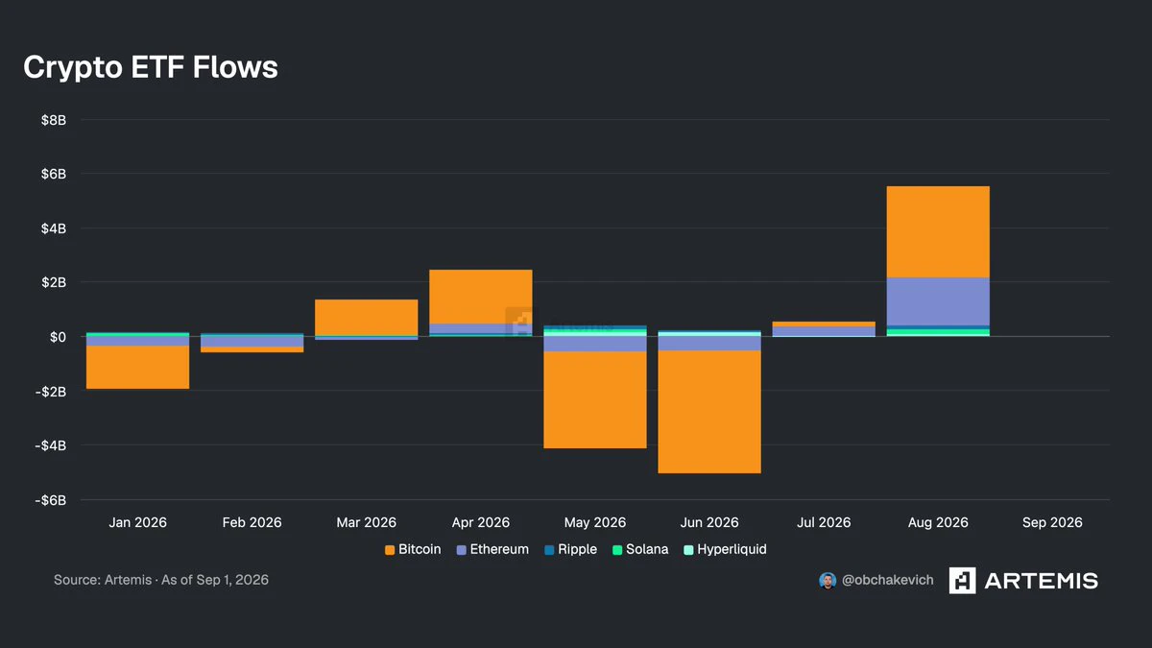Select the Jan 2026 Bitcoin outflow bar
The width and height of the screenshot is (1152, 648).
point(137,367)
